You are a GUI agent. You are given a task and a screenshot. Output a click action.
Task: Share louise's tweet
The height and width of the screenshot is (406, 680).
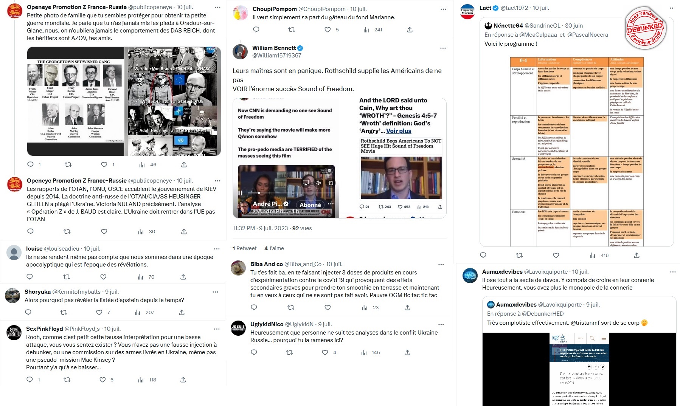coord(183,277)
